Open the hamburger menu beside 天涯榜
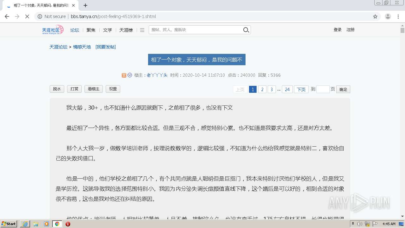This screenshot has width=405, height=228. 142,30
